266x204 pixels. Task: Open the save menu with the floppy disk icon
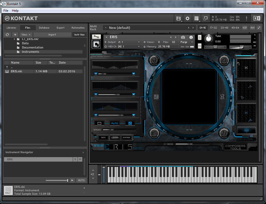click(x=178, y=18)
